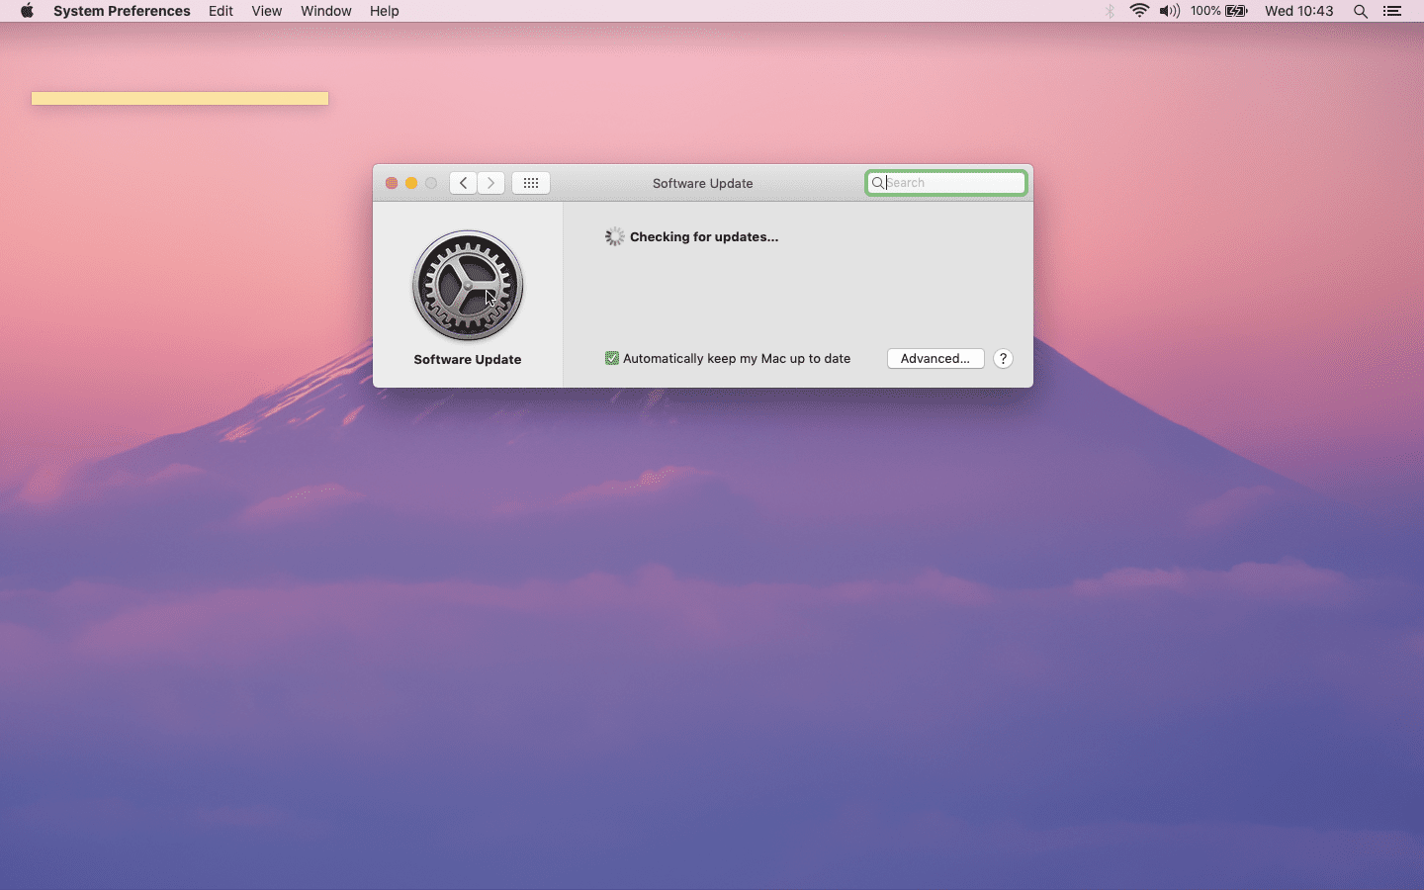Screen dimensions: 1424x890
Task: Go forward with the right chevron button
Action: click(x=490, y=183)
